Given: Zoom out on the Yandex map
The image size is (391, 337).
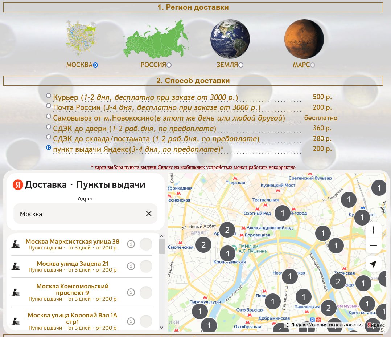Looking at the screenshot, I should [x=373, y=246].
